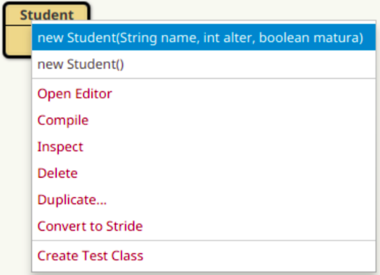Make a copy of Student with Duplicate...

click(x=72, y=200)
